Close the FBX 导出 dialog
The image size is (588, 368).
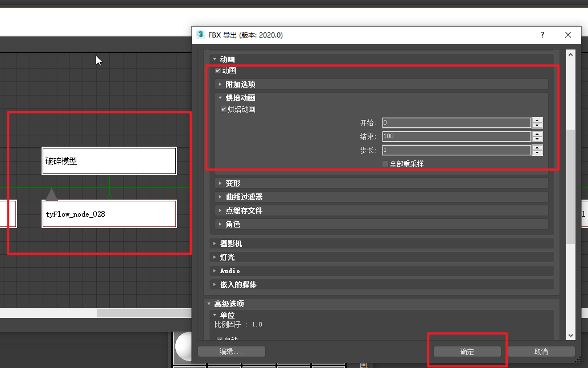pyautogui.click(x=568, y=35)
